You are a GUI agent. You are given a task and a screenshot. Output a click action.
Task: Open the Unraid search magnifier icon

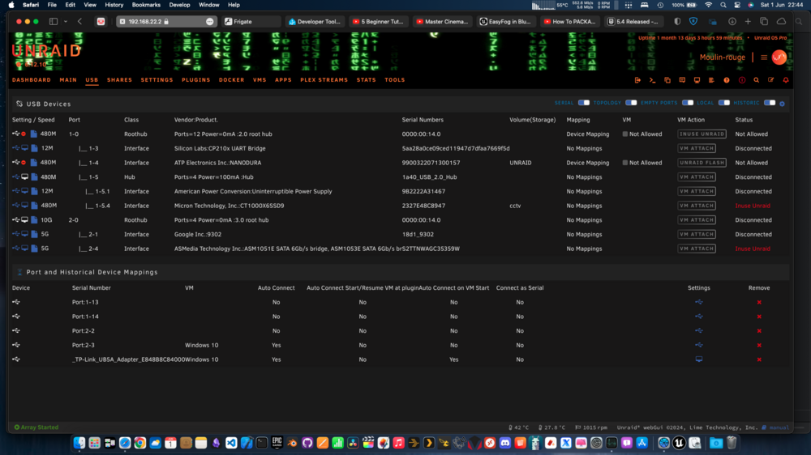tap(756, 81)
